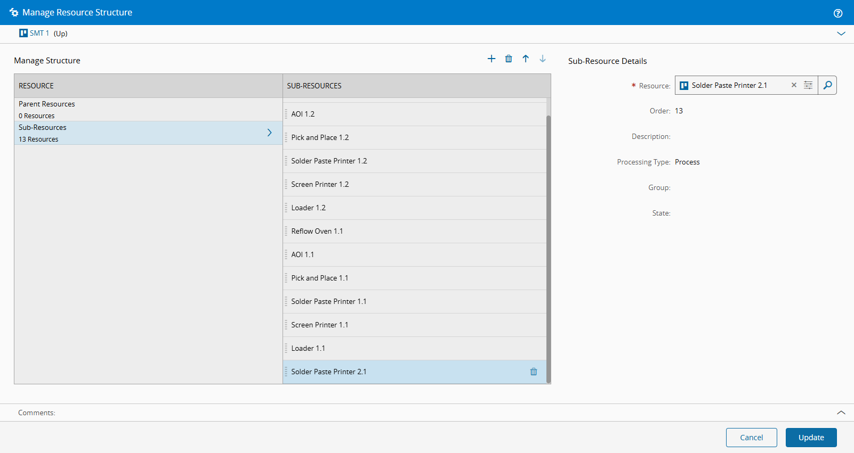The width and height of the screenshot is (854, 453).
Task: Click the Update button
Action: coord(811,438)
